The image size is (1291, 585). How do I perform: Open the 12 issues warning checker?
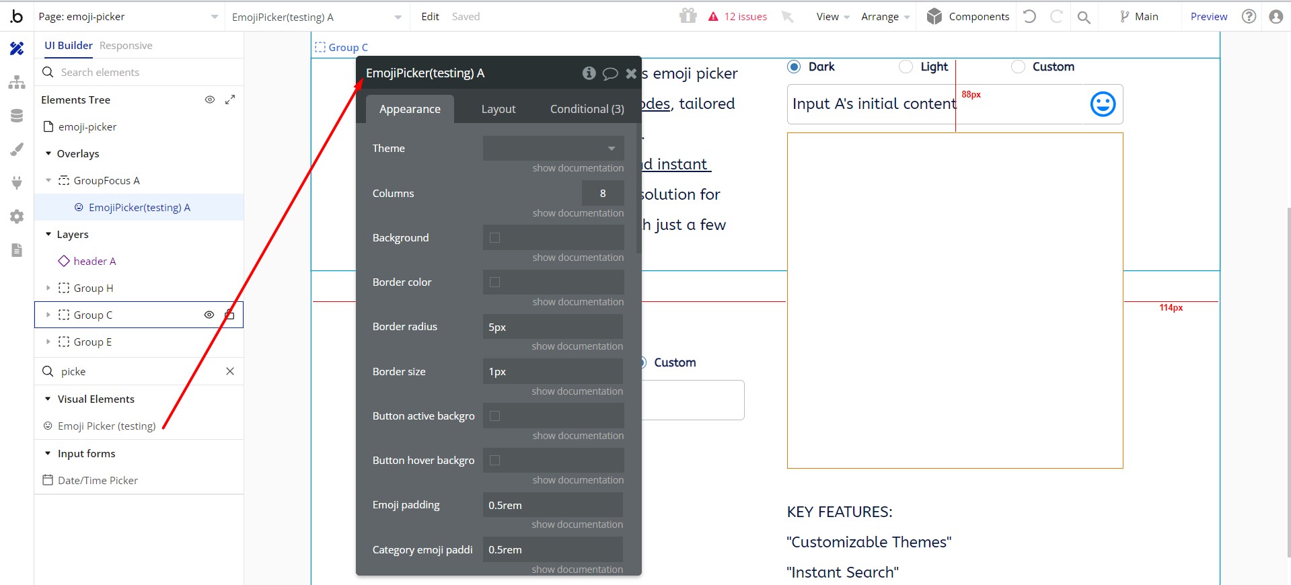(737, 17)
